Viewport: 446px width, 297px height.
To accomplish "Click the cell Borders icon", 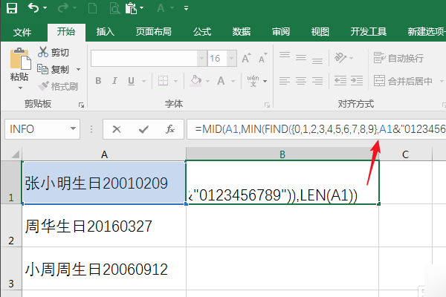I will coord(164,81).
